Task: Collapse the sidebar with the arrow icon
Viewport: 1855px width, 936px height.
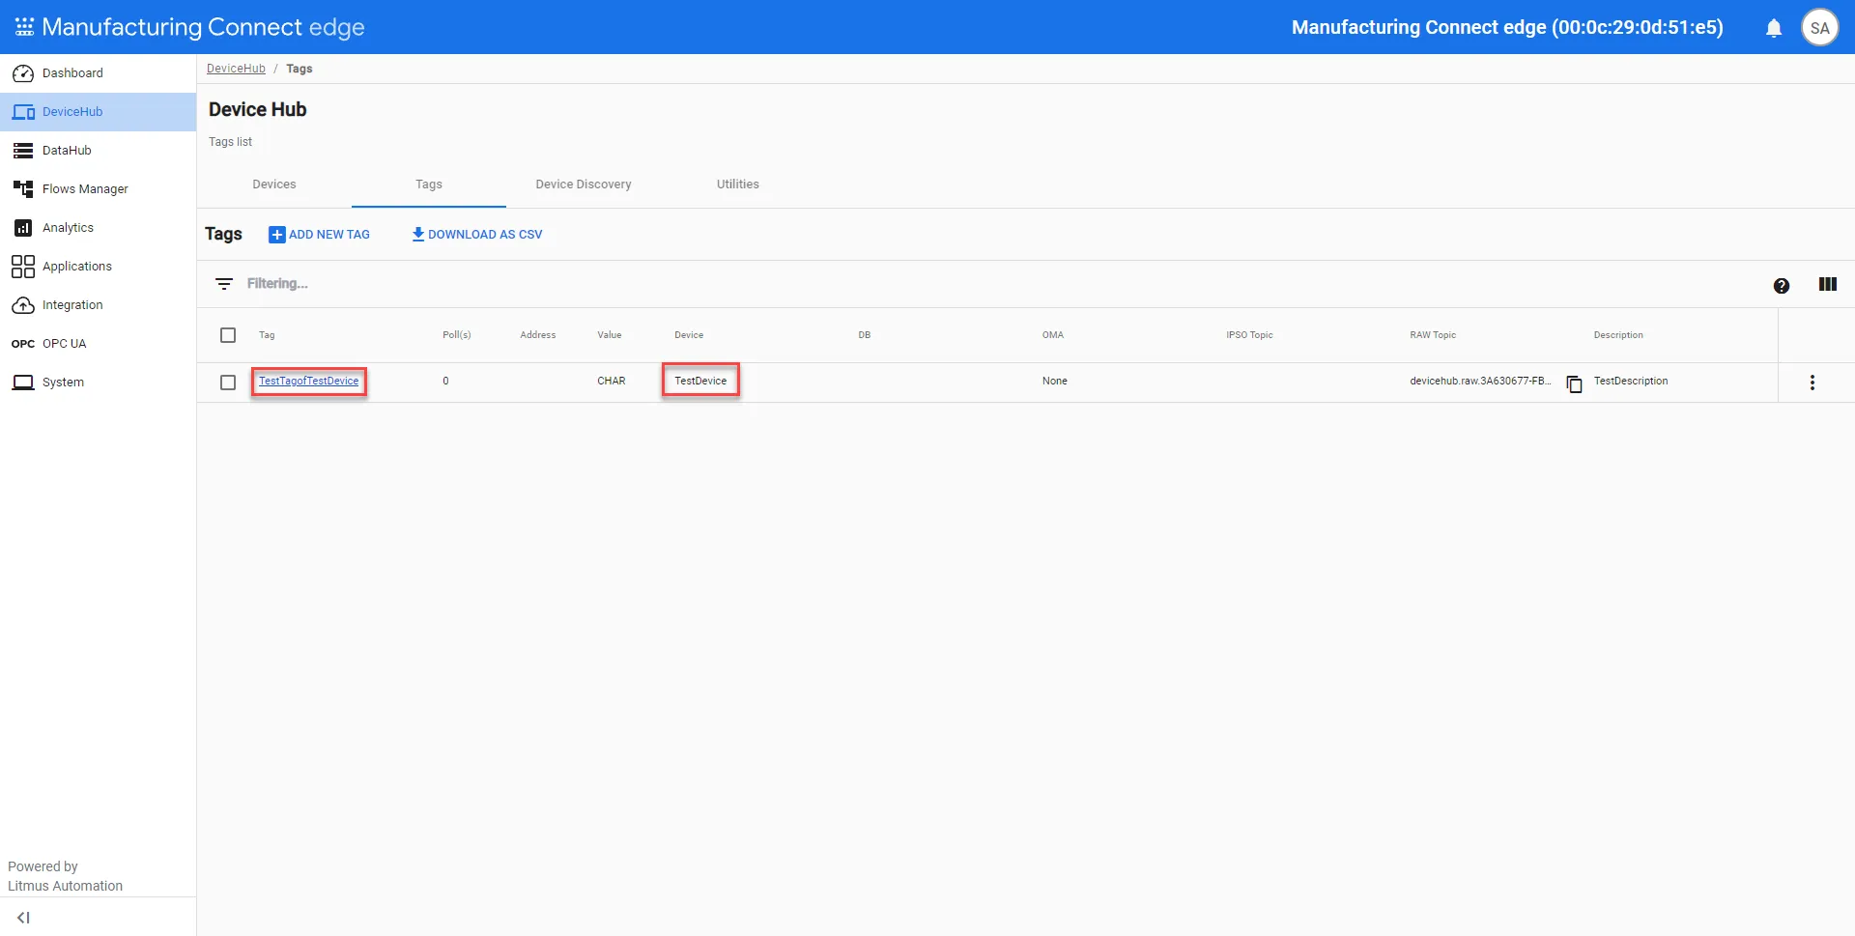Action: pos(24,918)
